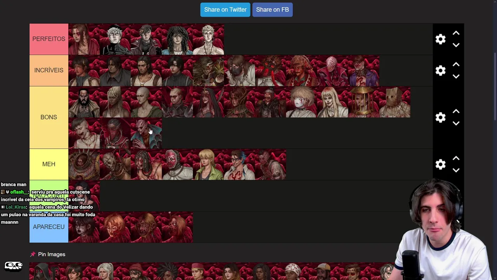Screen dimensions: 497x280
Task: Select purple-coat character ending INCRÍVEIS row
Action: tap(364, 70)
